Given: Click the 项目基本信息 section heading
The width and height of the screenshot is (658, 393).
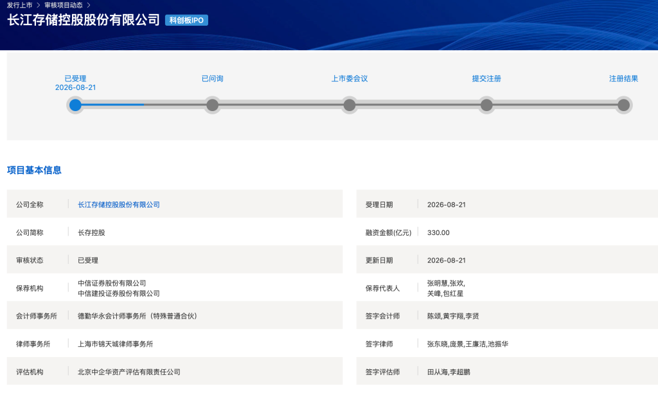Looking at the screenshot, I should (x=34, y=170).
